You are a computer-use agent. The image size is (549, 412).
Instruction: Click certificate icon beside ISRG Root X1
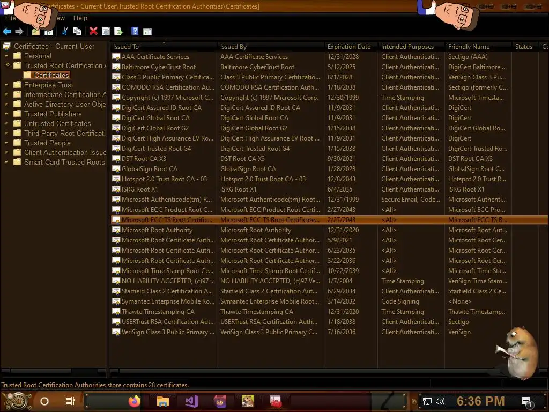click(x=116, y=189)
